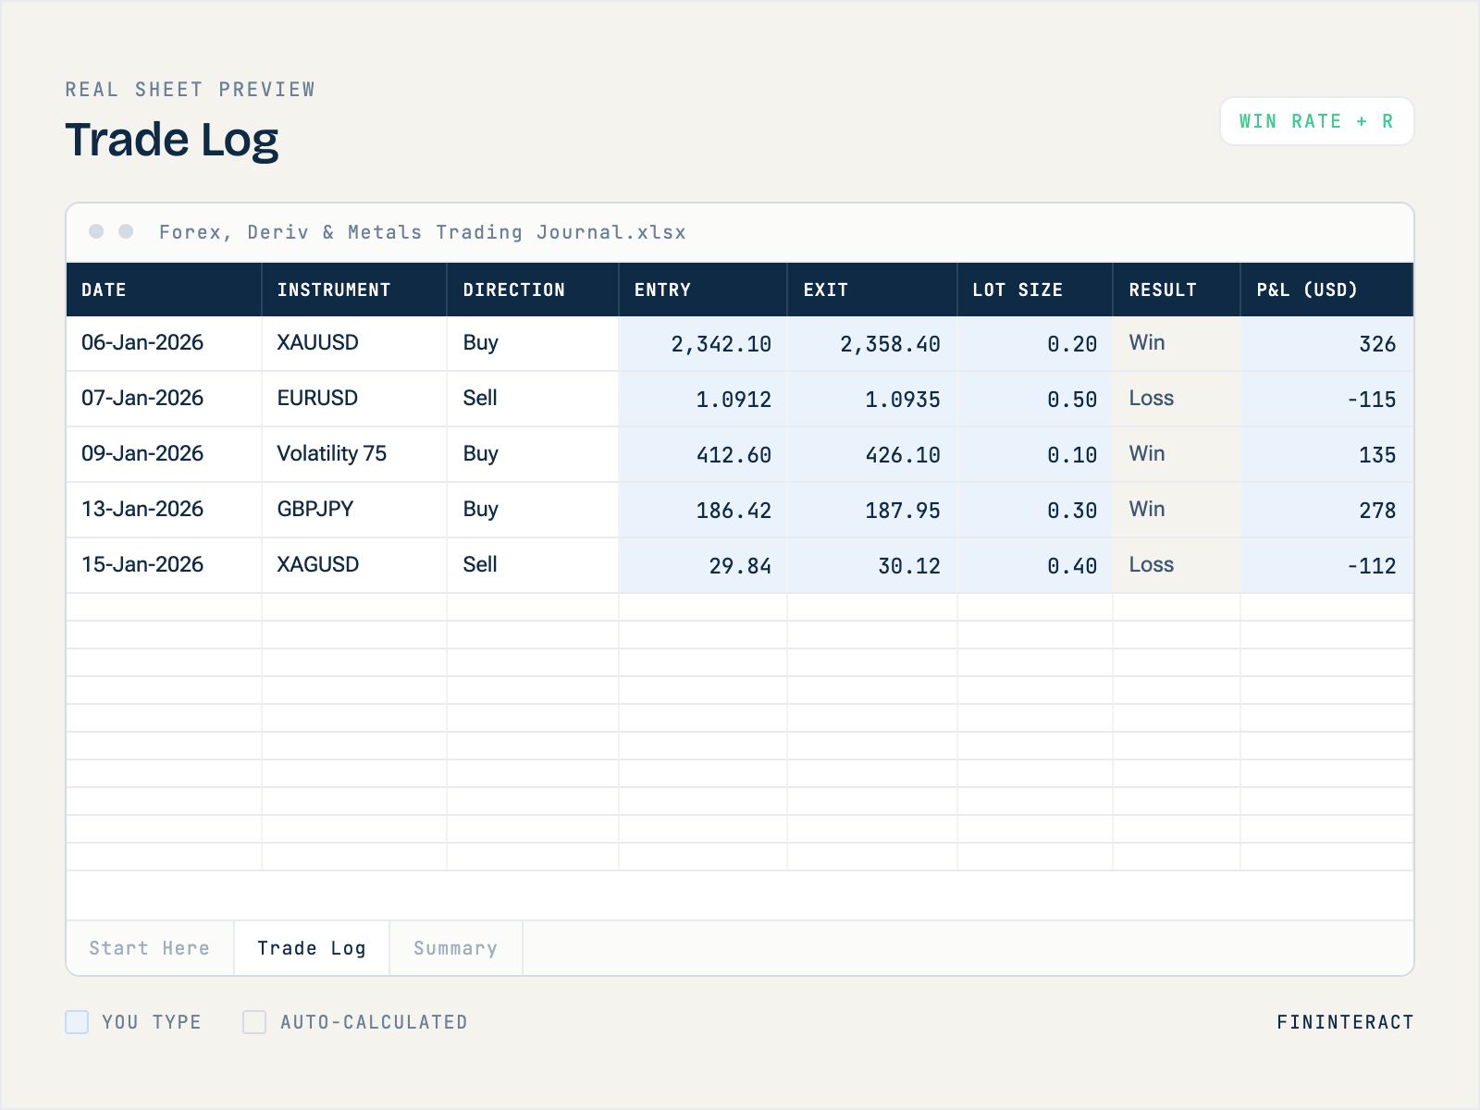Open the Start Here sheet tab
Viewport: 1480px width, 1110px height.
point(150,948)
